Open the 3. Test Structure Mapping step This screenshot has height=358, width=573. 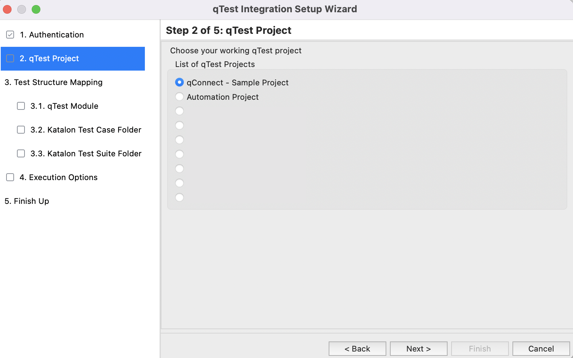click(53, 82)
